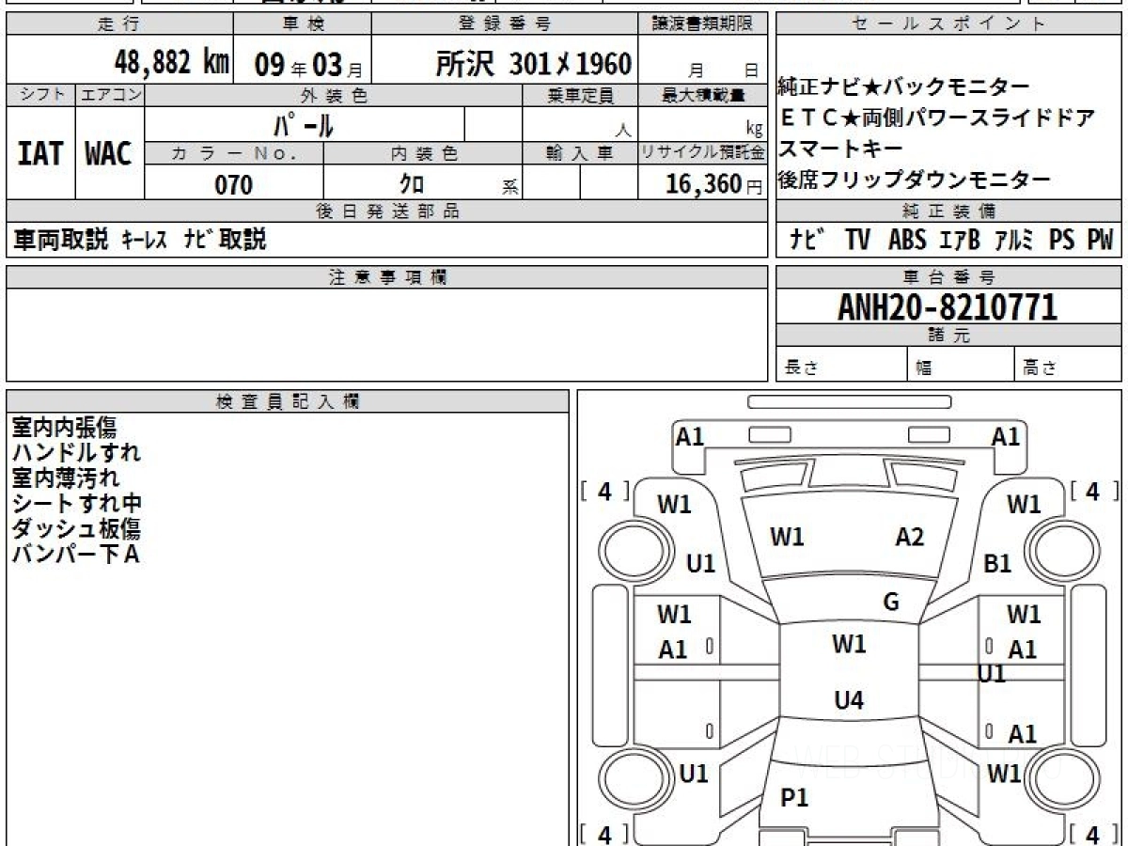Select the ナビ equipment entry
The width and height of the screenshot is (1128, 846).
(807, 240)
